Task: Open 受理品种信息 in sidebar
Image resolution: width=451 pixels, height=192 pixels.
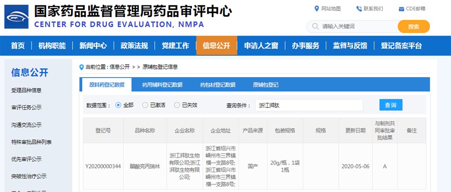Action: click(x=27, y=90)
